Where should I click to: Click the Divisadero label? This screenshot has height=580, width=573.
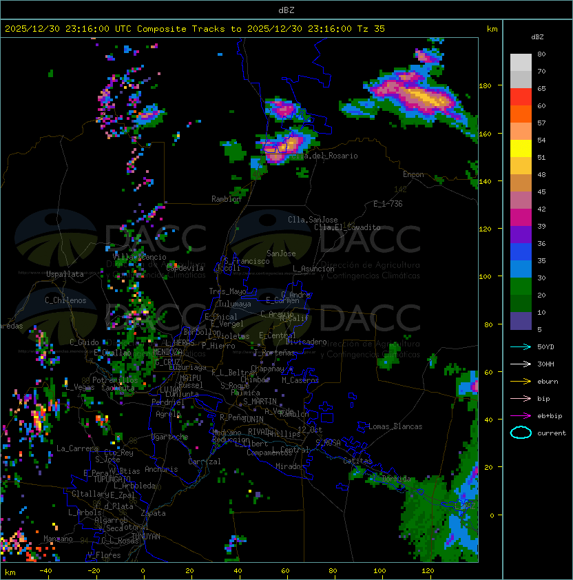[x=306, y=342]
